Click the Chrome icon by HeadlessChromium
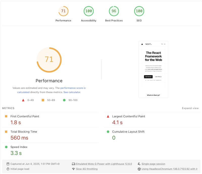The image size is (202, 174). tap(139, 169)
